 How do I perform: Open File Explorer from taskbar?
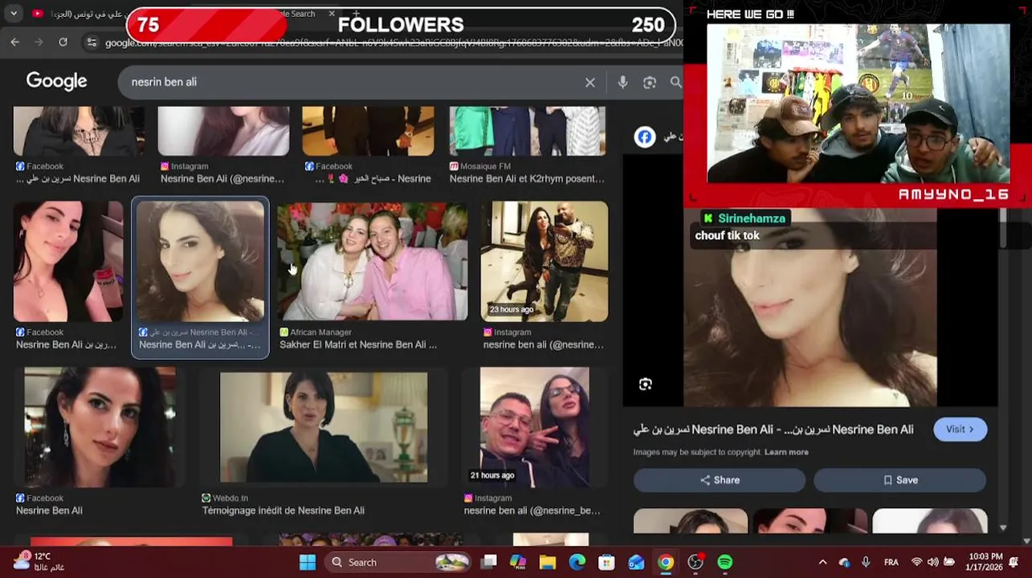[548, 562]
